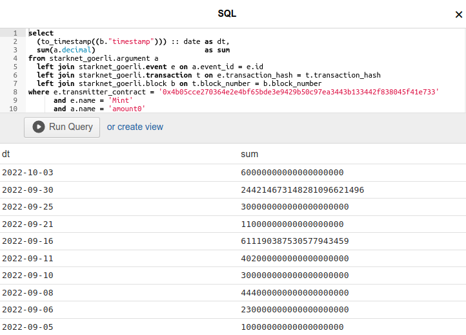This screenshot has width=466, height=335.
Task: Click 'starknet_goerli.block' on line 7
Action: click(123, 83)
